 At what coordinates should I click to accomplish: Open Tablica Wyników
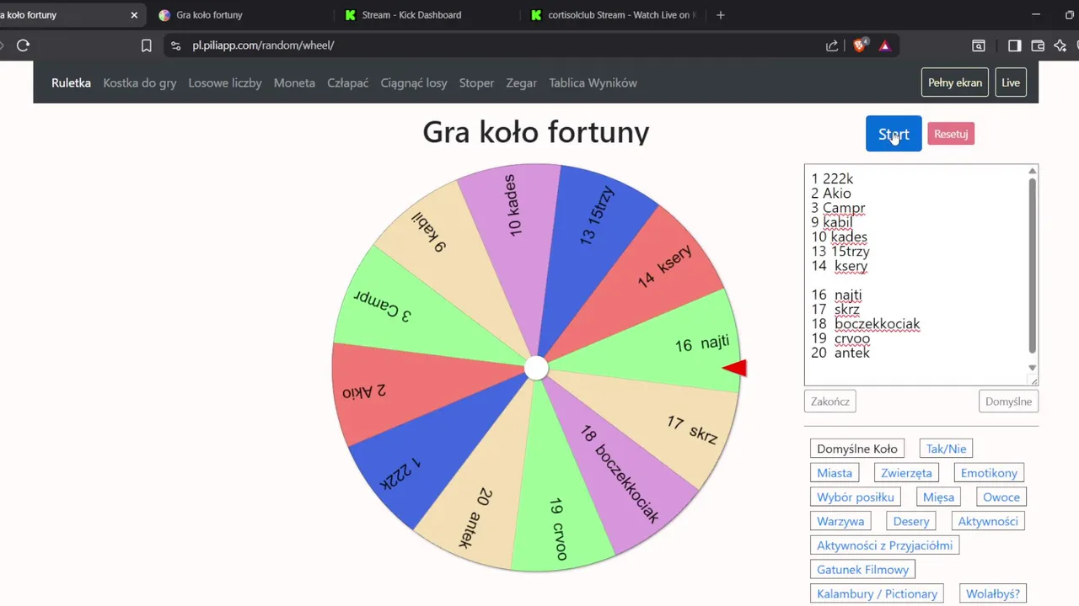tap(593, 82)
